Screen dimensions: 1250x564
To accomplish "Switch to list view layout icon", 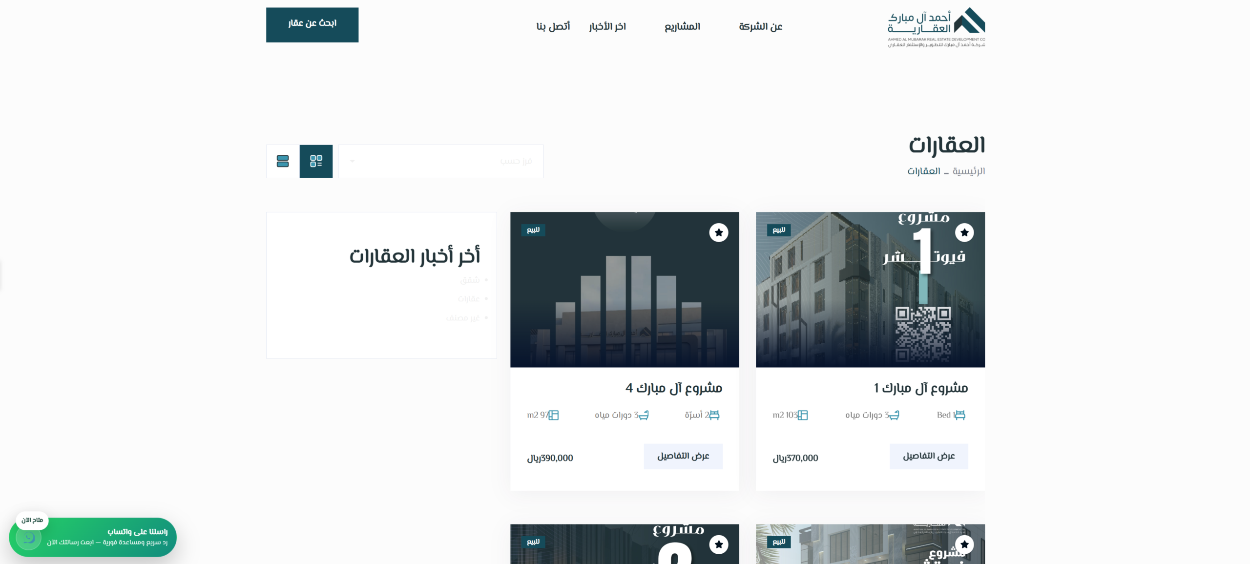I will pyautogui.click(x=283, y=161).
